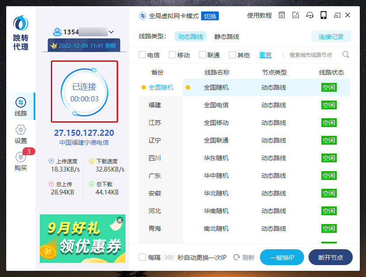Open the notes edit icon in title bar
Image resolution: width=366 pixels, height=277 pixels.
296,15
